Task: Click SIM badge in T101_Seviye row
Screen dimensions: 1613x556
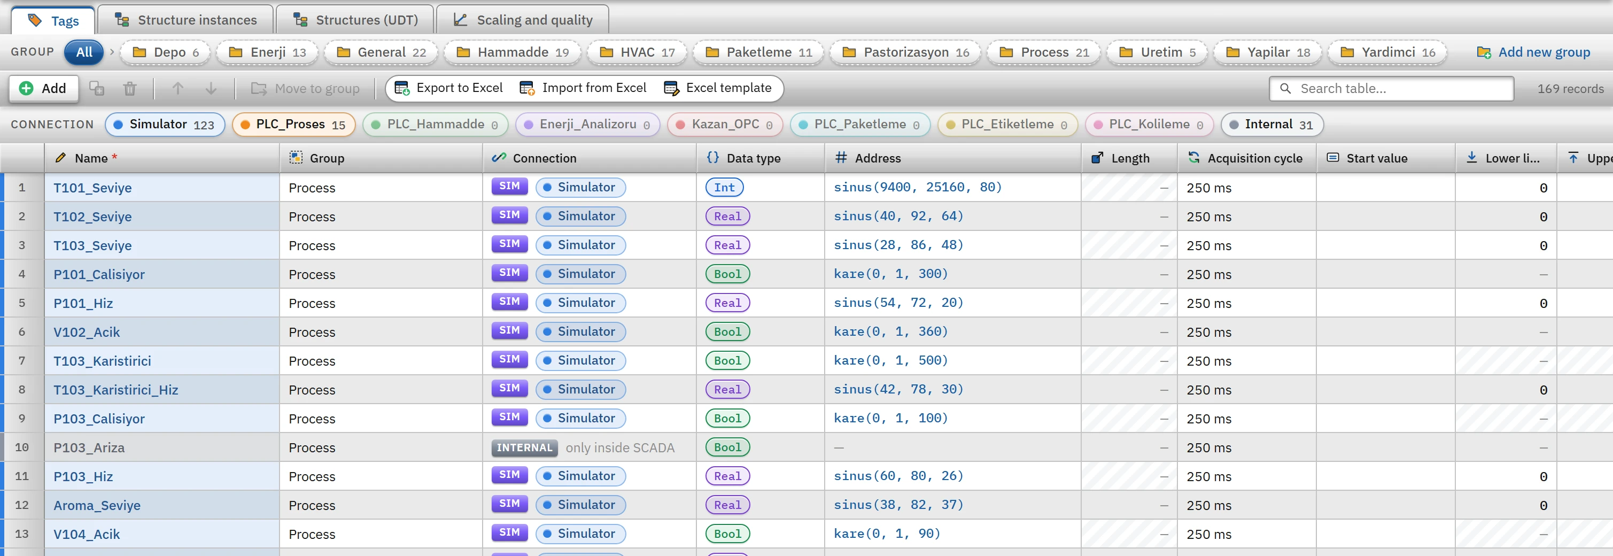Action: [509, 187]
